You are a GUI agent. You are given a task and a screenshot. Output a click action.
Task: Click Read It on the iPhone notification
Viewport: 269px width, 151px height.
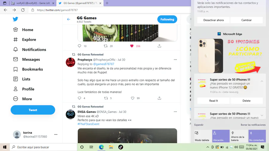tap(213, 101)
